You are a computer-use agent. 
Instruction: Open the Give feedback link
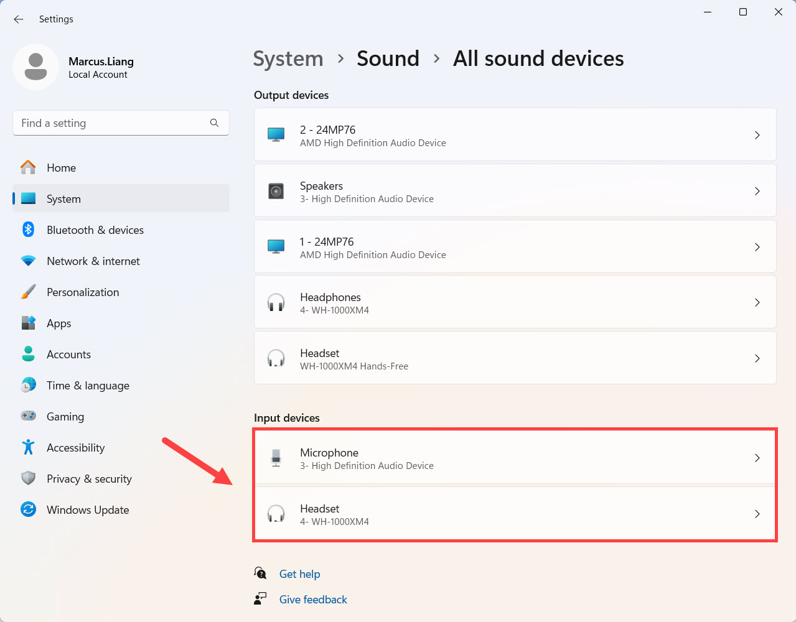[313, 600]
